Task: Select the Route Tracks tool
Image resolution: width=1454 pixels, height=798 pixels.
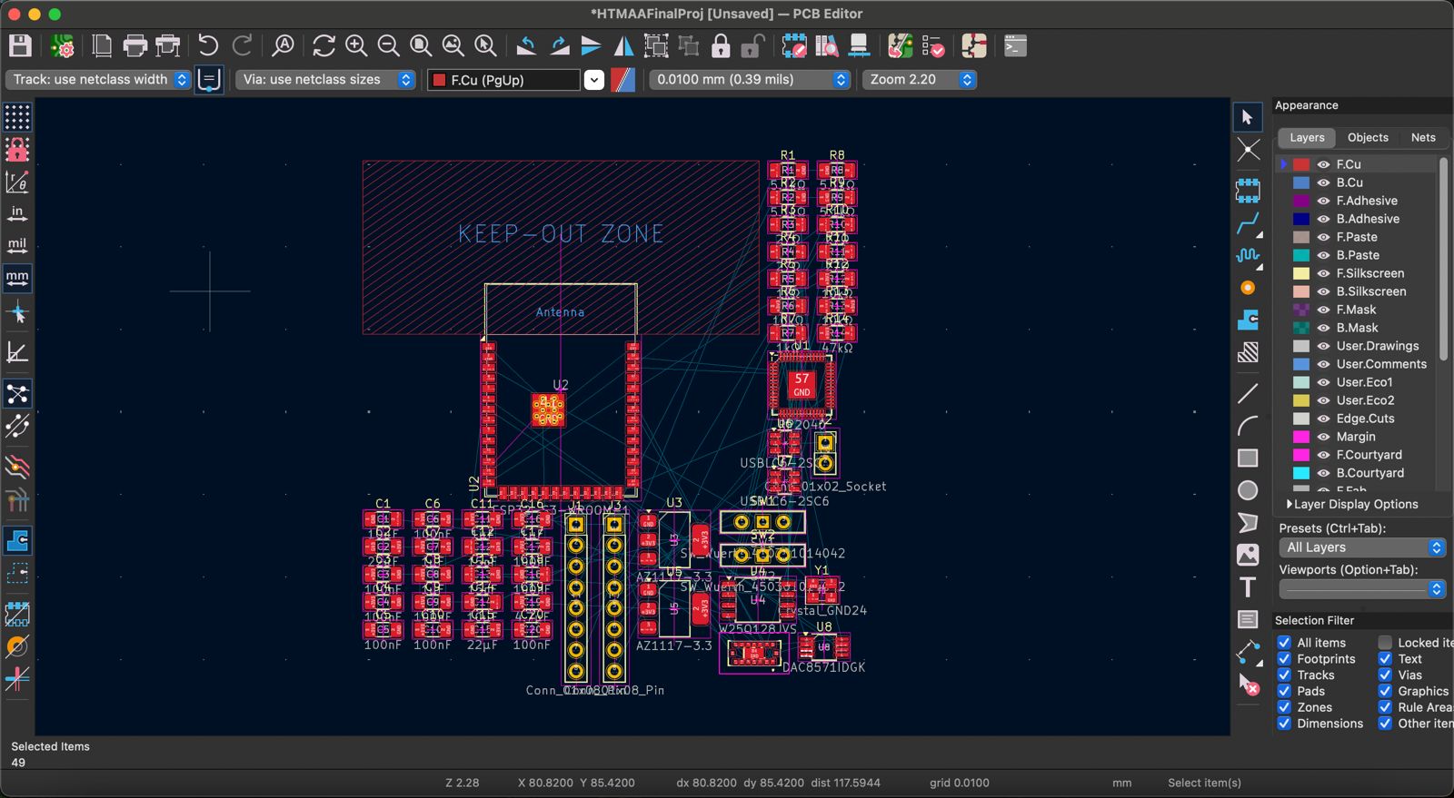Action: point(1248,223)
